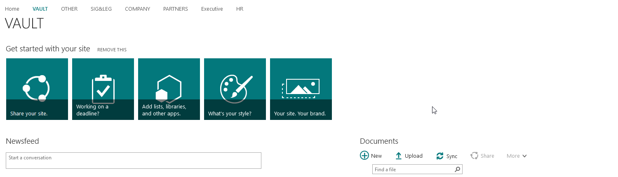Screen dimensions: 618x177
Task: Go to the OTHER navigation link
Action: tap(69, 9)
